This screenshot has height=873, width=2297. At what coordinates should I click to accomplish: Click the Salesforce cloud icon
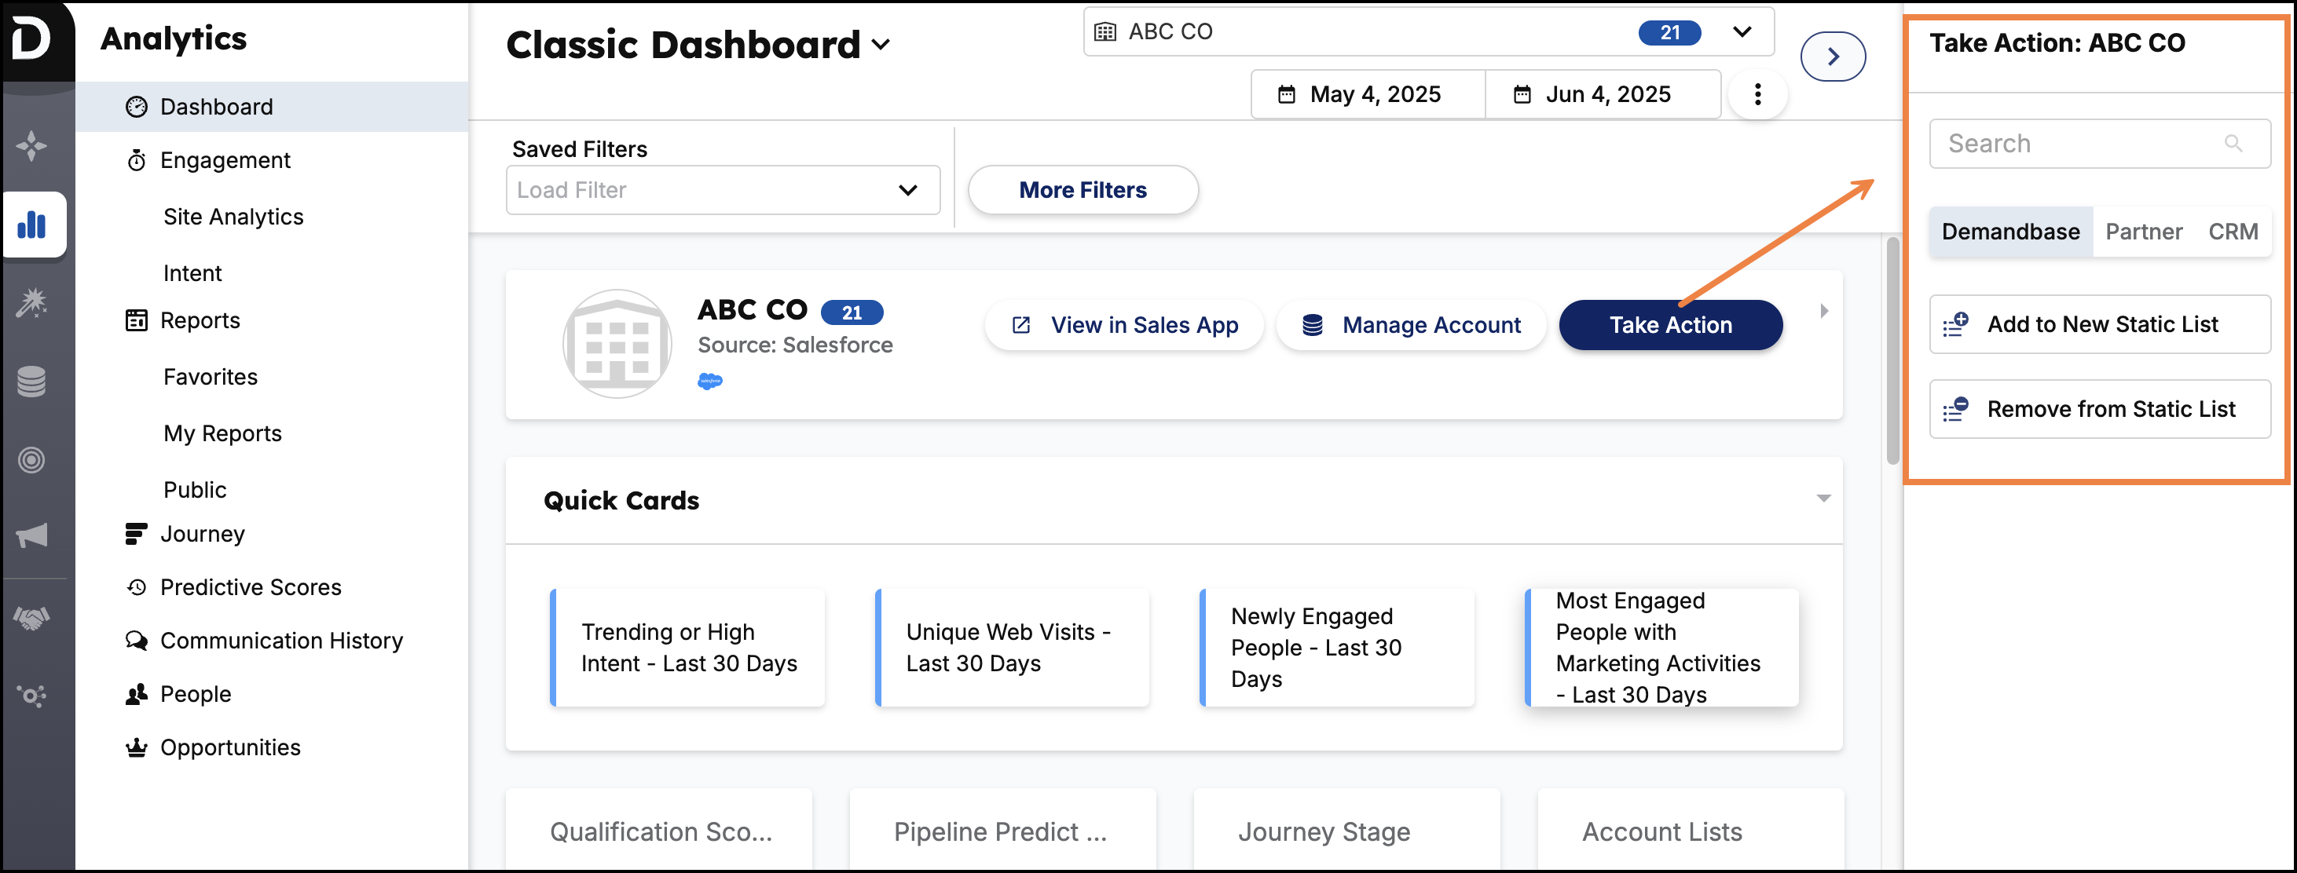coord(710,382)
